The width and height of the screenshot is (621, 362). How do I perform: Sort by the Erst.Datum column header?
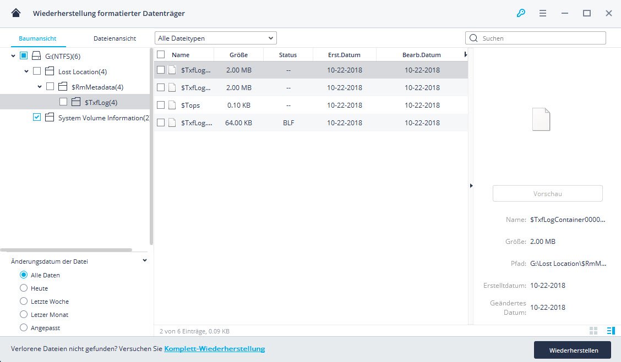click(x=344, y=55)
